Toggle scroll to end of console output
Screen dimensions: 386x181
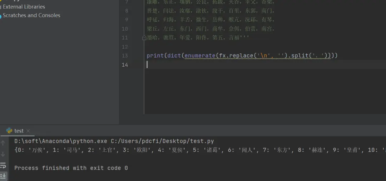[x=3, y=176]
